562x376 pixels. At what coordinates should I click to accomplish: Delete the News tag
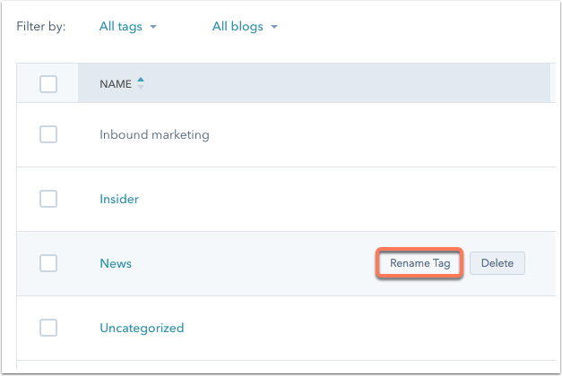point(497,263)
